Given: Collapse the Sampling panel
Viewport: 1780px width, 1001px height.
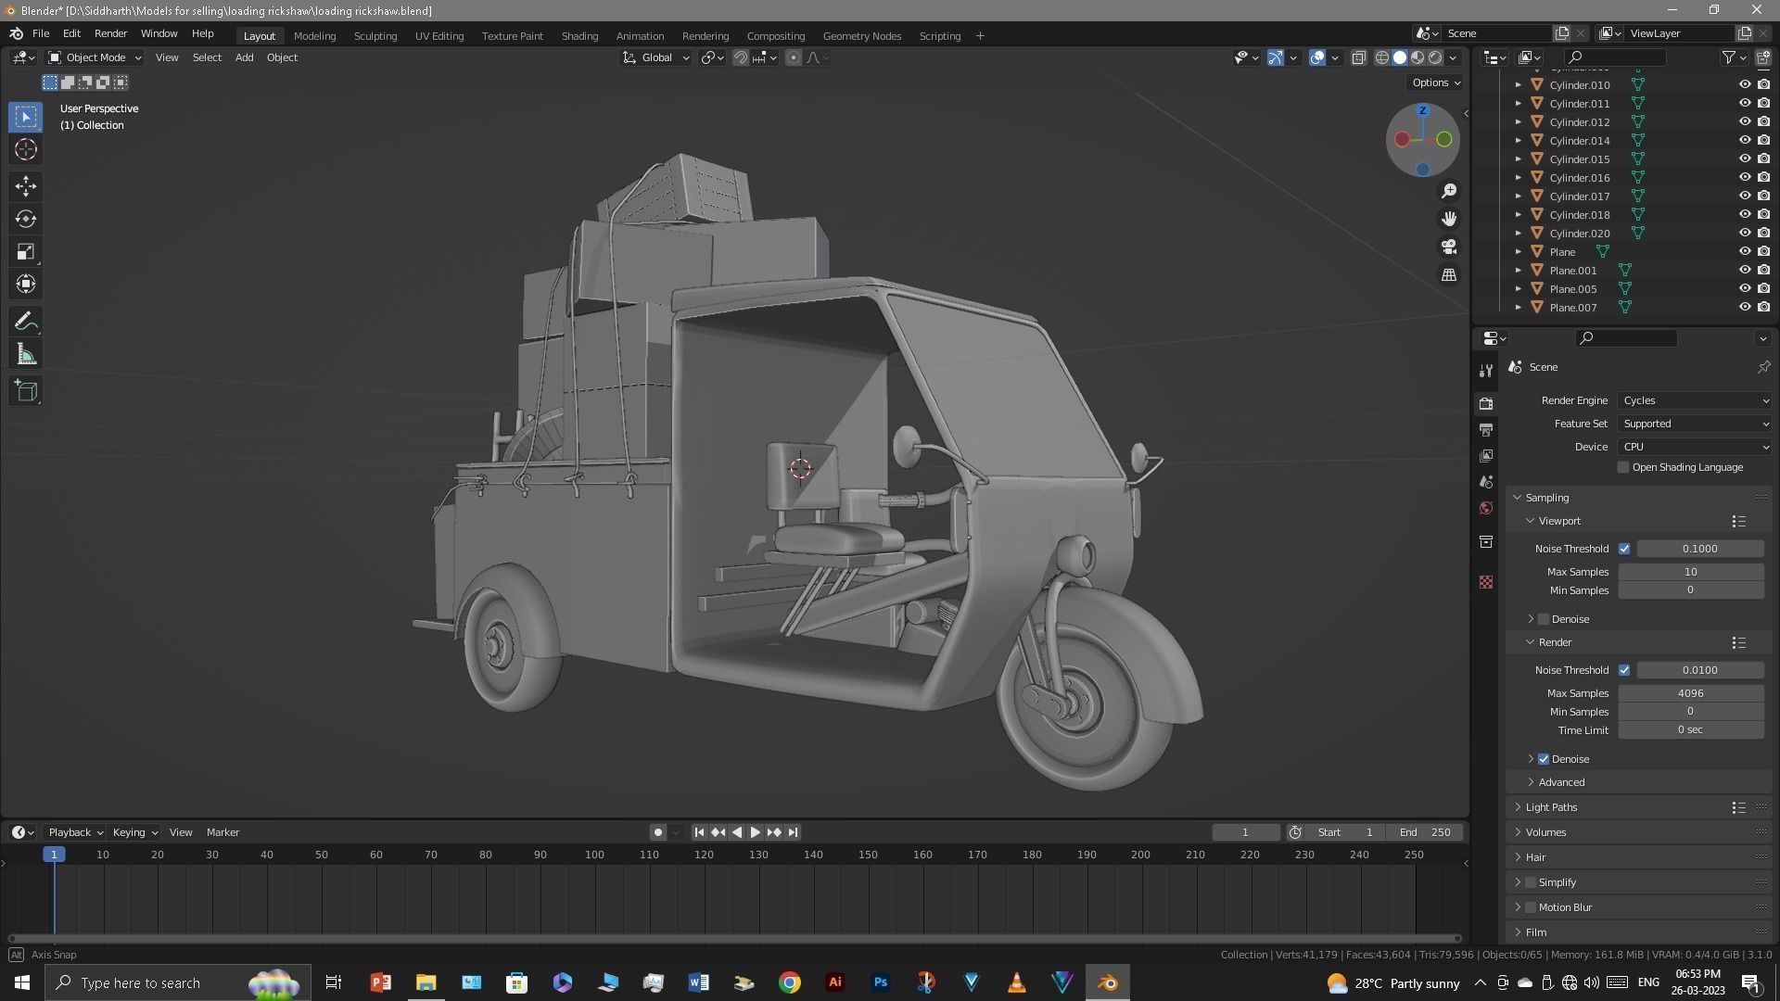Looking at the screenshot, I should (x=1546, y=498).
